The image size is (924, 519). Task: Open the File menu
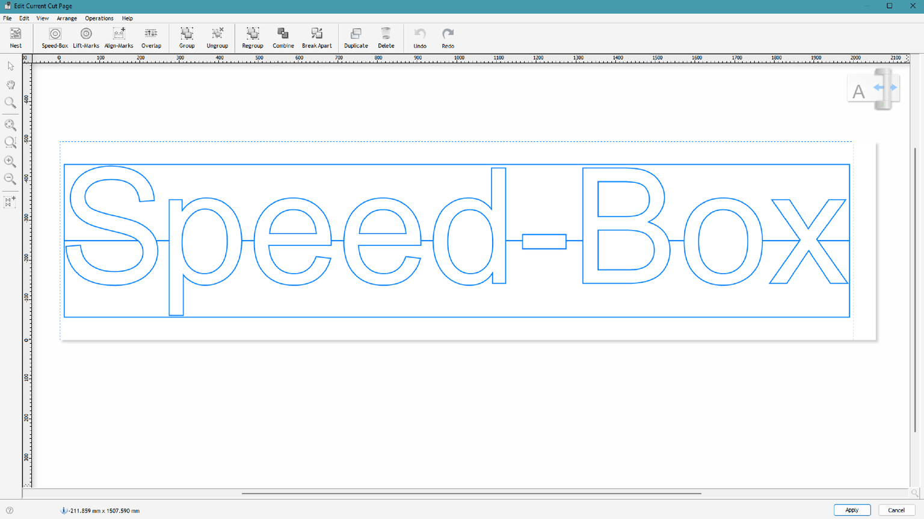(x=7, y=18)
